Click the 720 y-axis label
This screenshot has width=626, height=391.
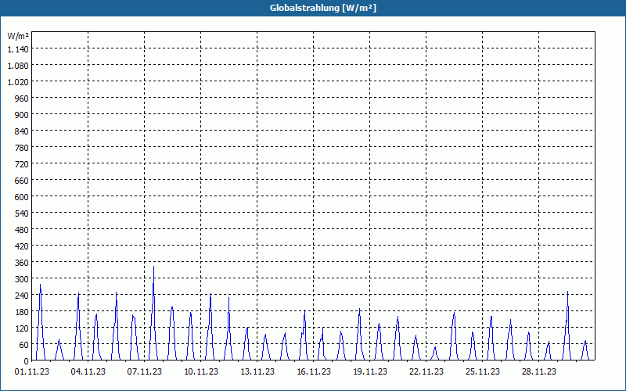click(x=22, y=164)
